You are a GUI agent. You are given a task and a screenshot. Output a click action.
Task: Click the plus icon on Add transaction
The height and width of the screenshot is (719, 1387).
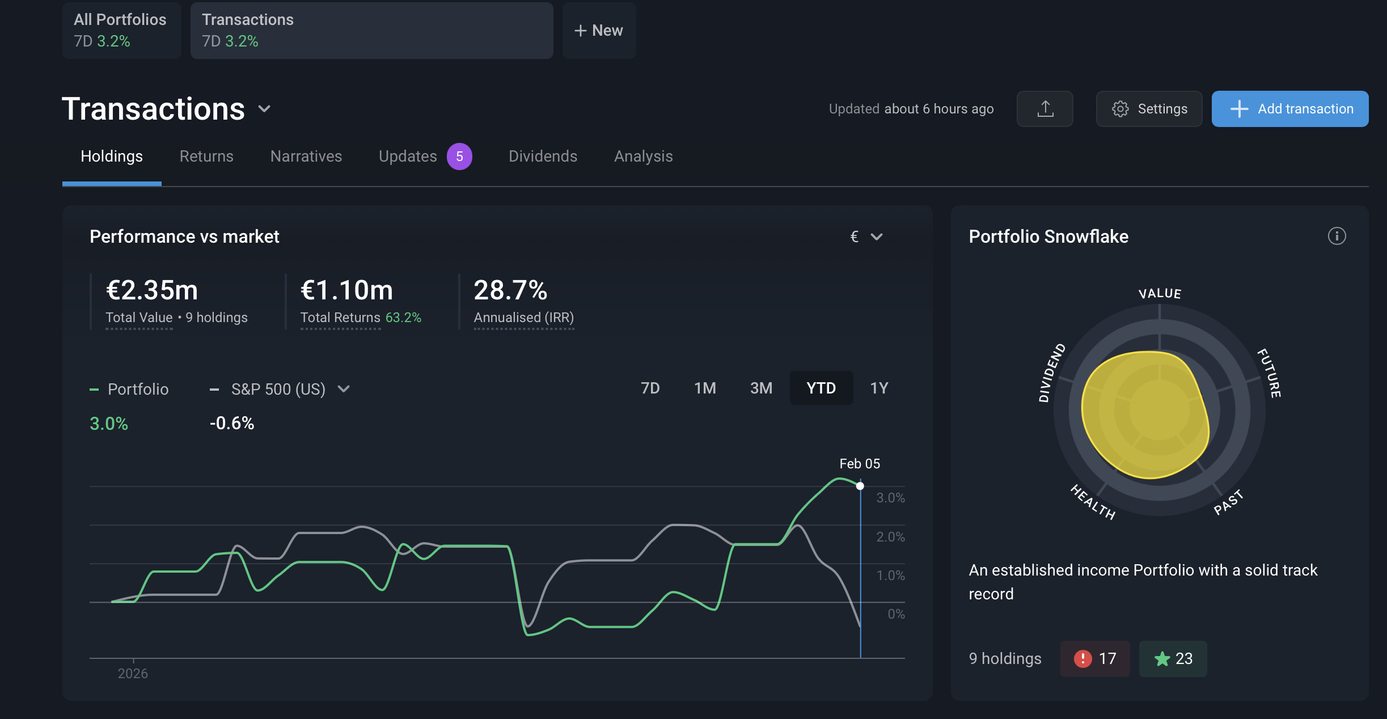click(1239, 108)
